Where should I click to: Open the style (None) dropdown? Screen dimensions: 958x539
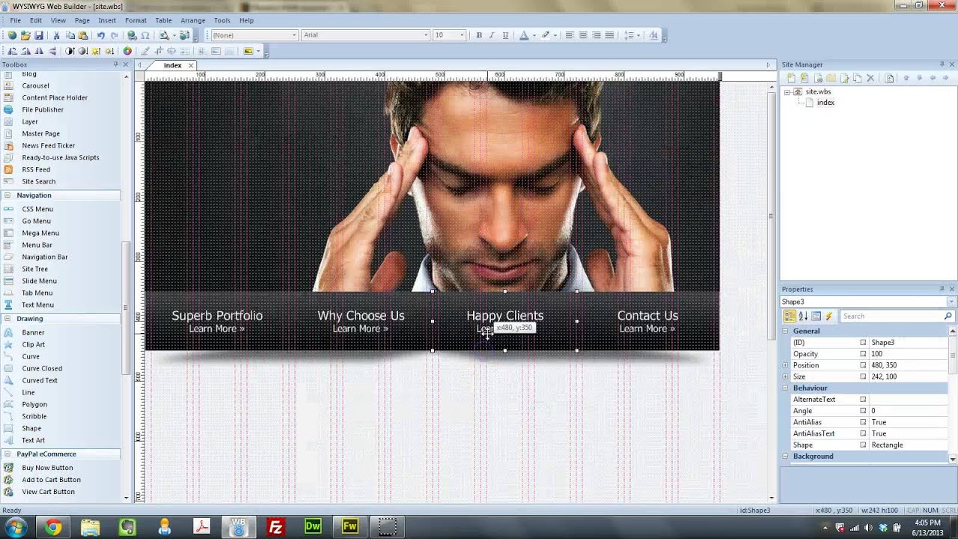pyautogui.click(x=294, y=35)
